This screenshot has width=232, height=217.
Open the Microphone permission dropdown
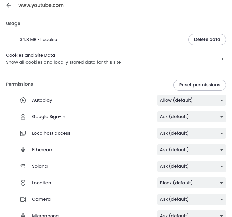coord(192,214)
